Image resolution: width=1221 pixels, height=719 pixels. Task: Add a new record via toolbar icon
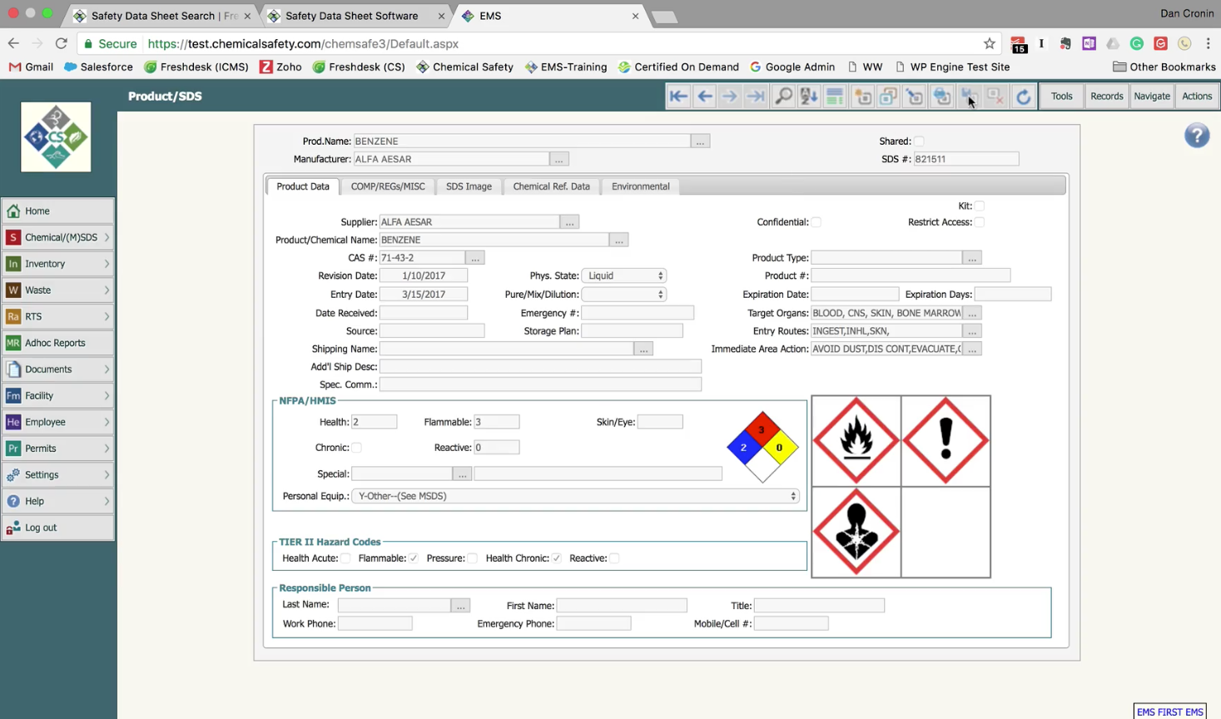point(861,97)
